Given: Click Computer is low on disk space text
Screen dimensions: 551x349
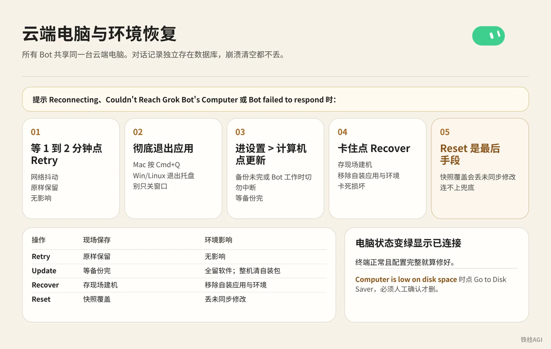Looking at the screenshot, I should 406,279.
